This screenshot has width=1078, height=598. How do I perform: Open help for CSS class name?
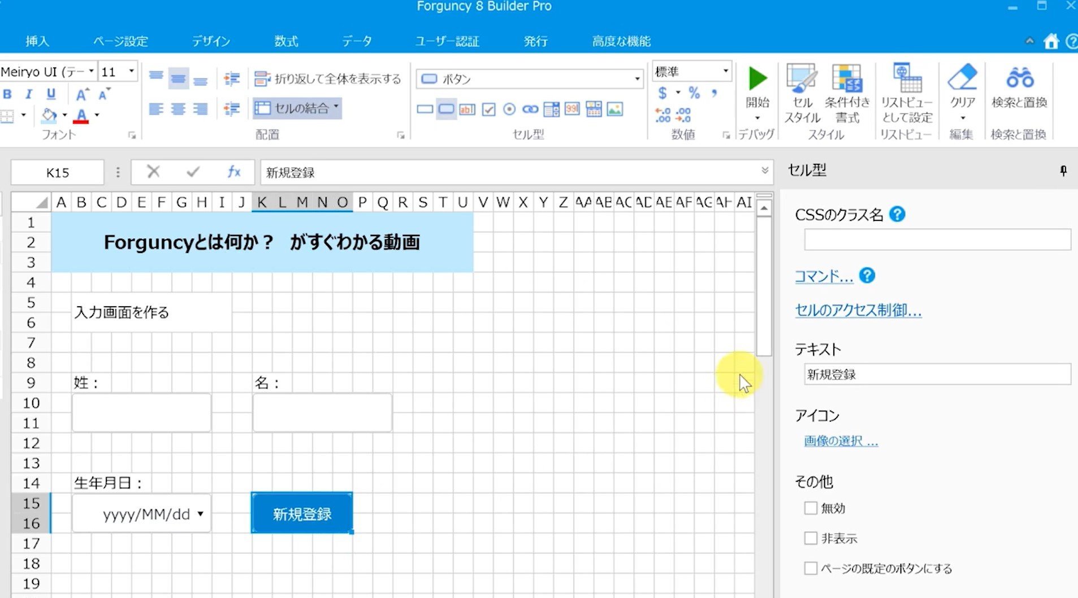897,215
